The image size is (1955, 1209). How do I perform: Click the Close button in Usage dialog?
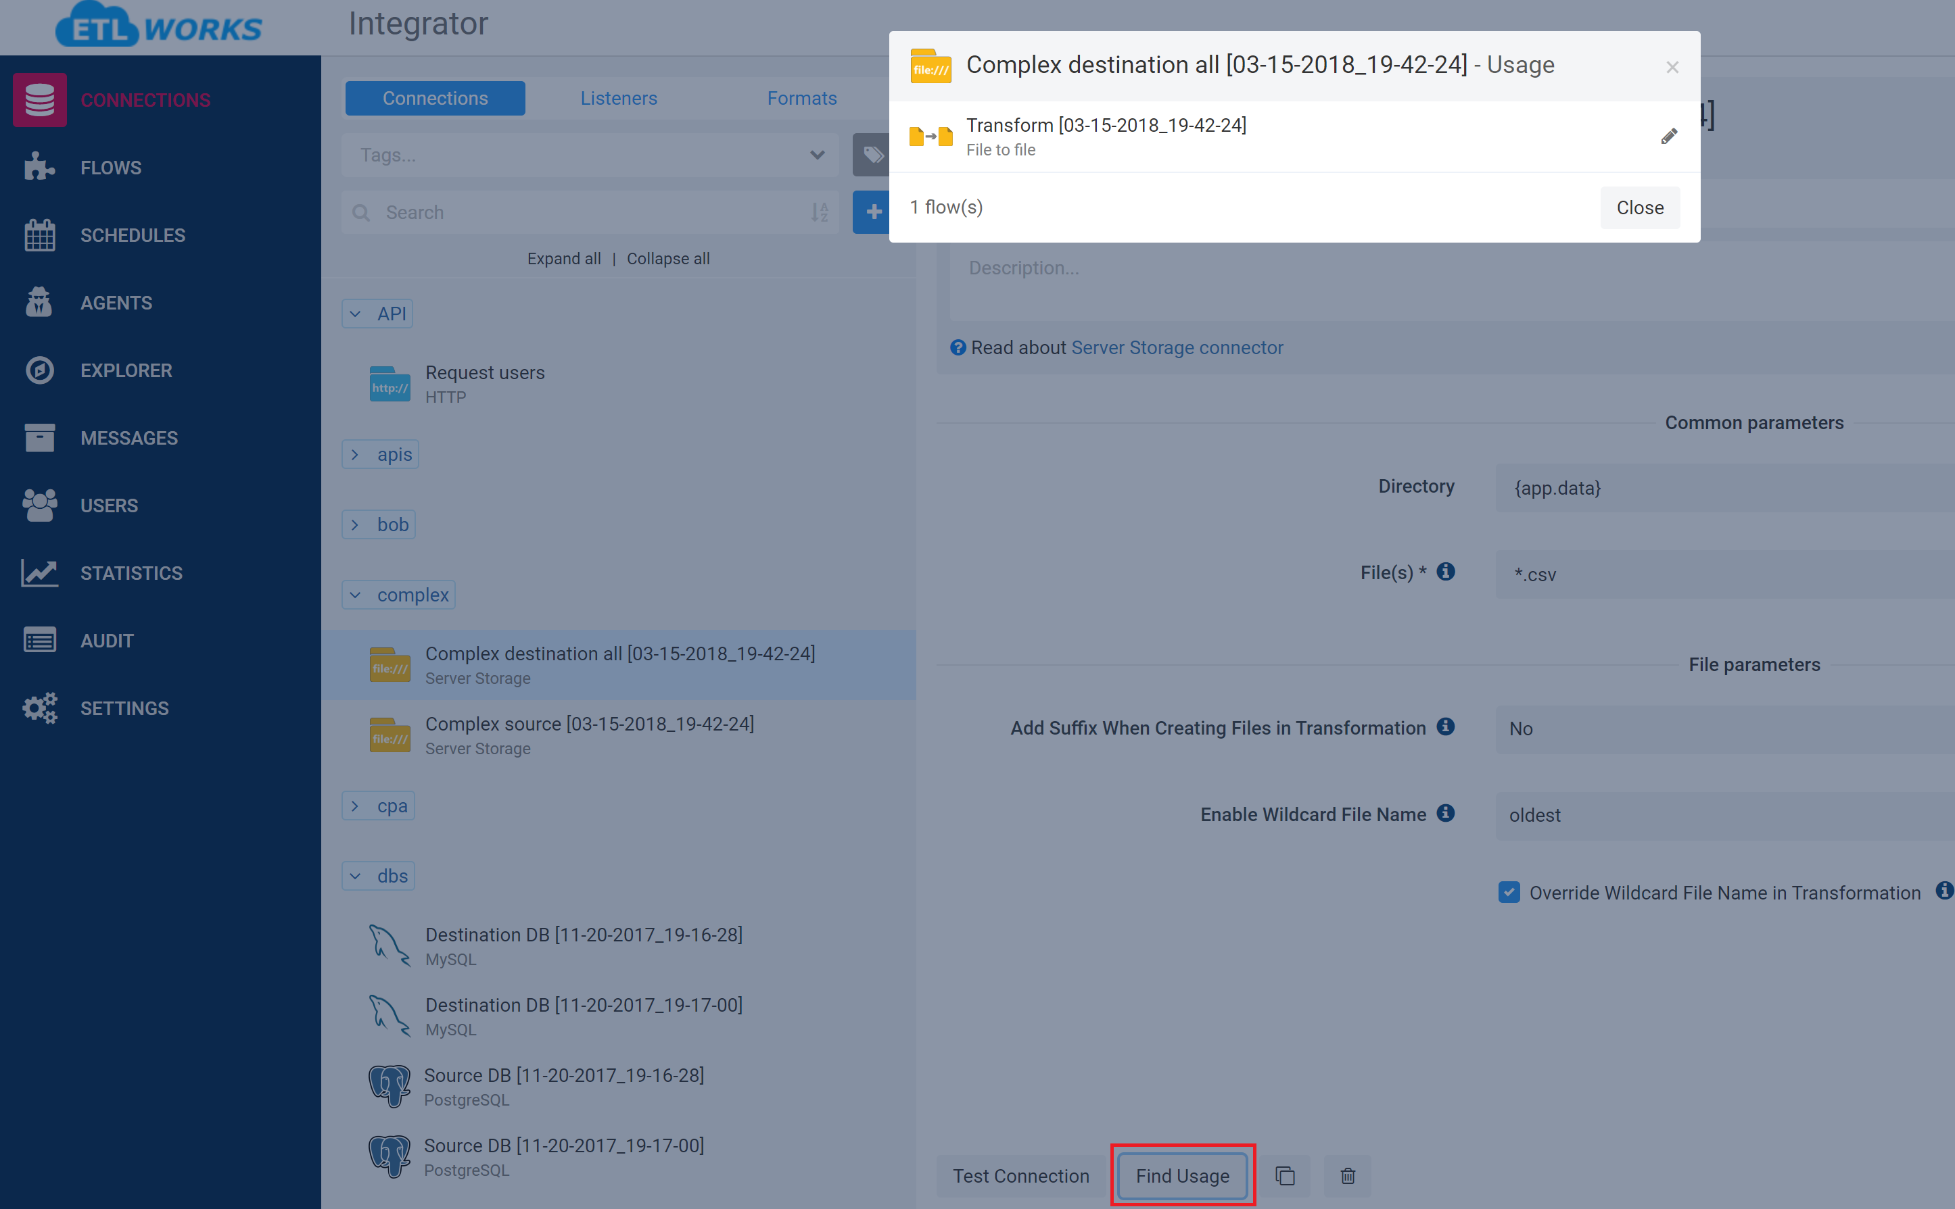pos(1640,208)
